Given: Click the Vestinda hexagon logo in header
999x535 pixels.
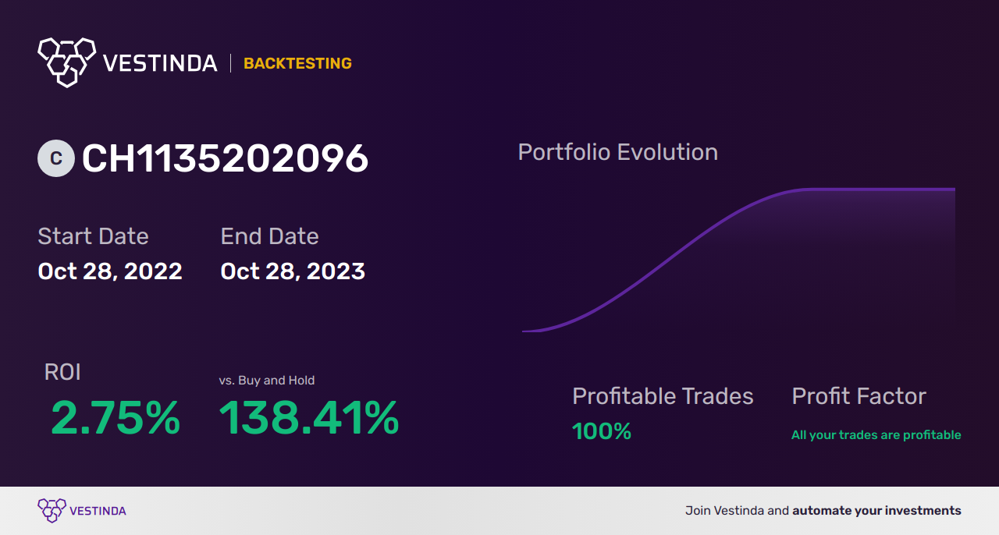Looking at the screenshot, I should pyautogui.click(x=67, y=62).
